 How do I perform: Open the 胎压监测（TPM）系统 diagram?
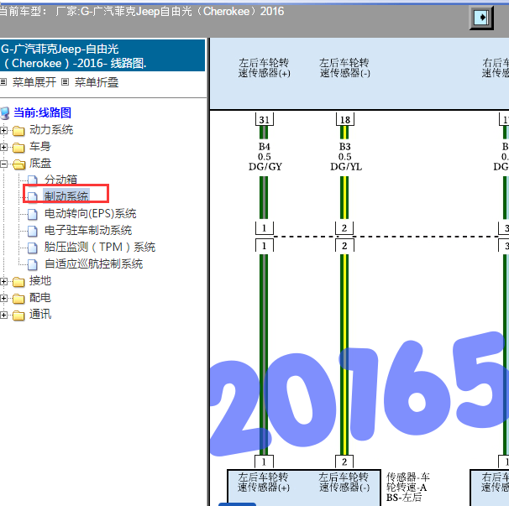tap(100, 248)
